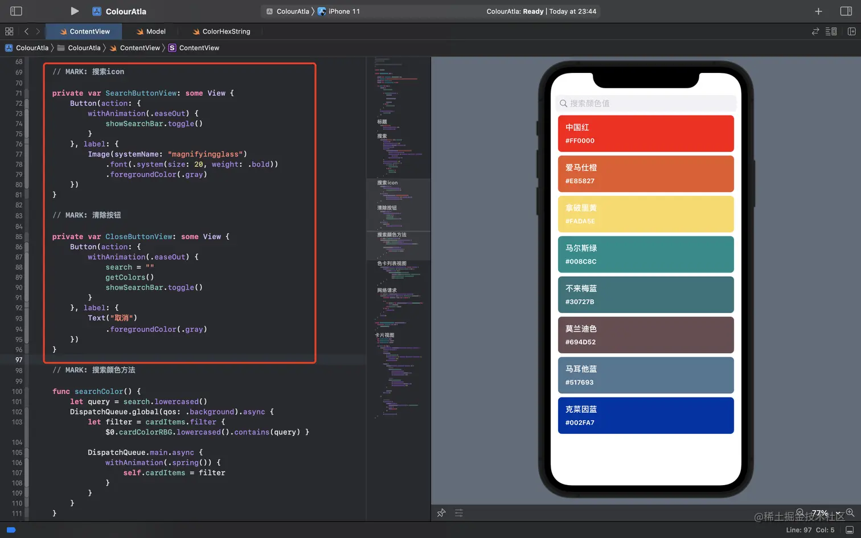Jump to 搜索颜色方法 mark in minimap

[x=392, y=235]
